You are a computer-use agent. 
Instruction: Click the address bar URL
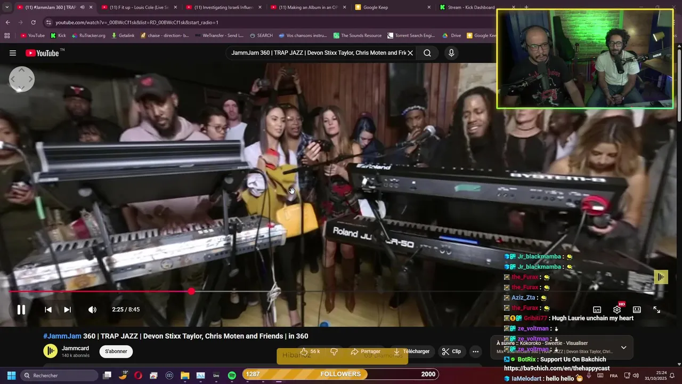[137, 22]
